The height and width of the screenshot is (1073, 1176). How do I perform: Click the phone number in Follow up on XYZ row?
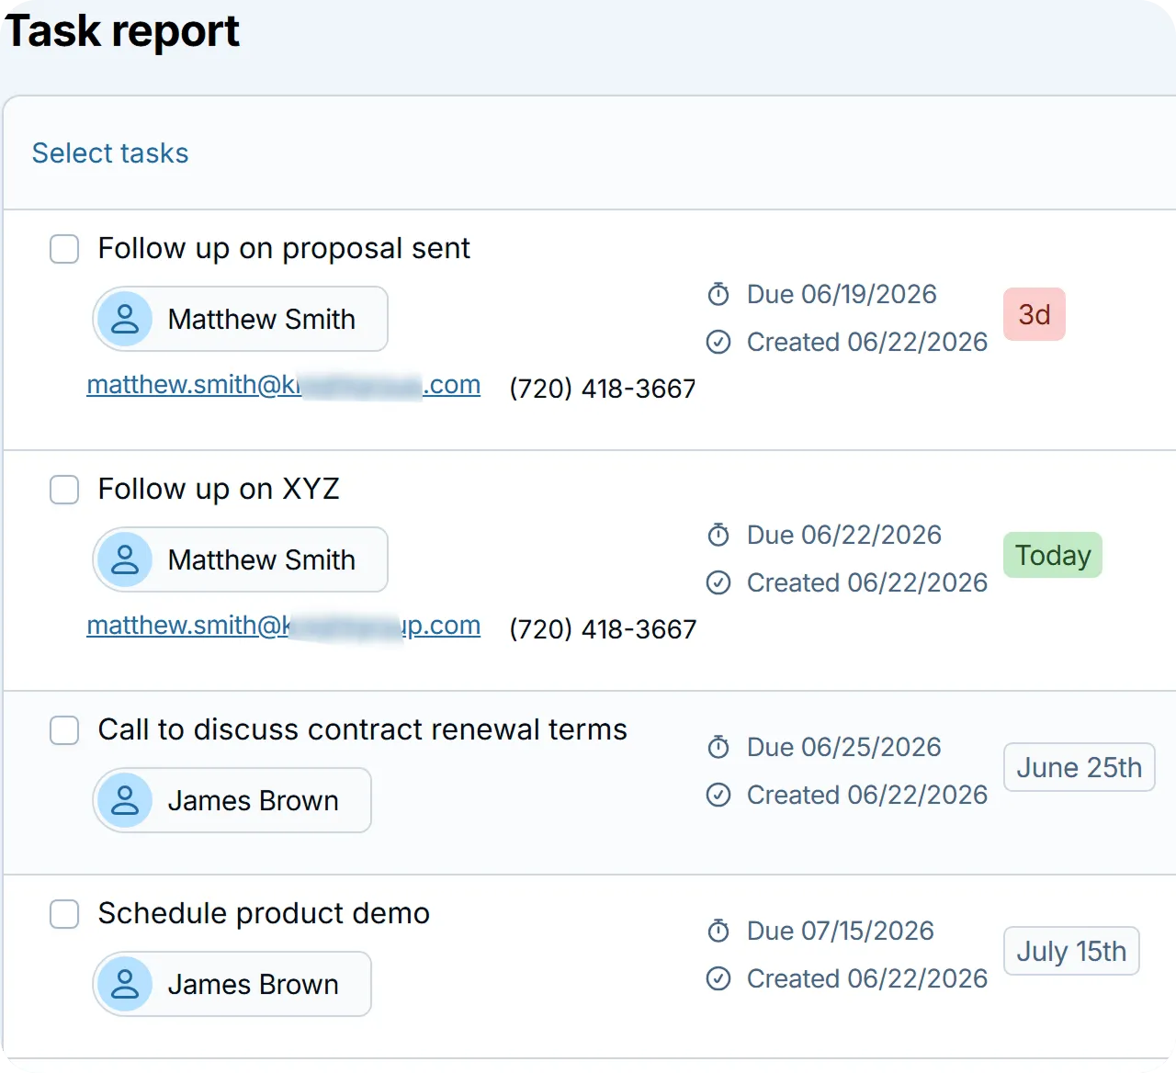pyautogui.click(x=603, y=629)
